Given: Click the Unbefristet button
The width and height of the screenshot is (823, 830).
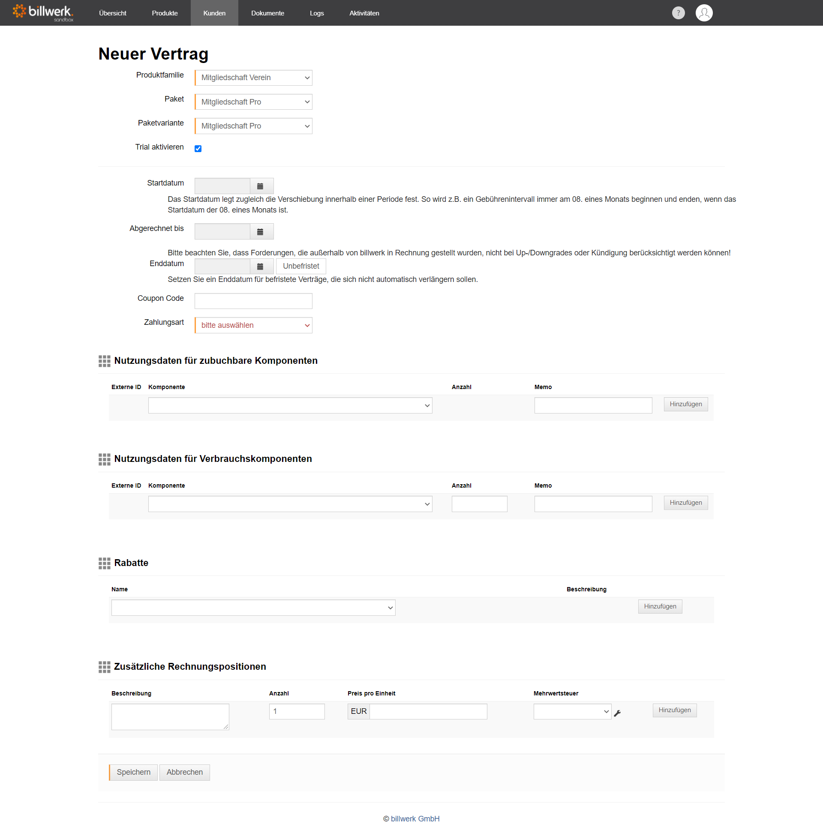Looking at the screenshot, I should [301, 267].
